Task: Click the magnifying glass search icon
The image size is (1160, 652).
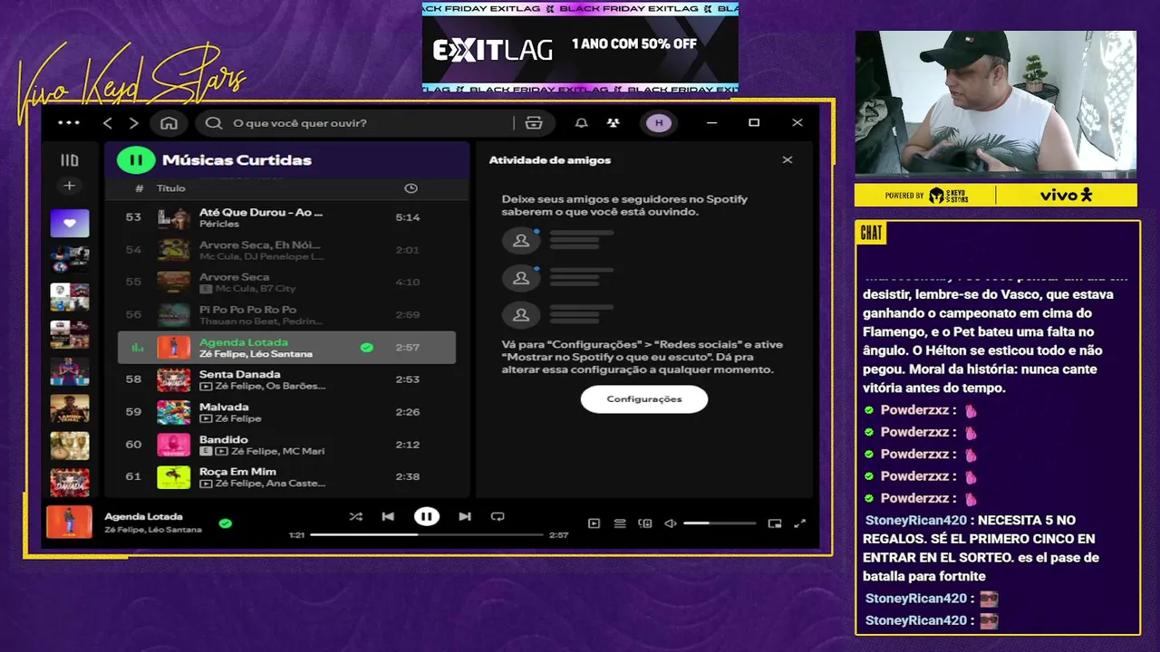Action: click(214, 123)
